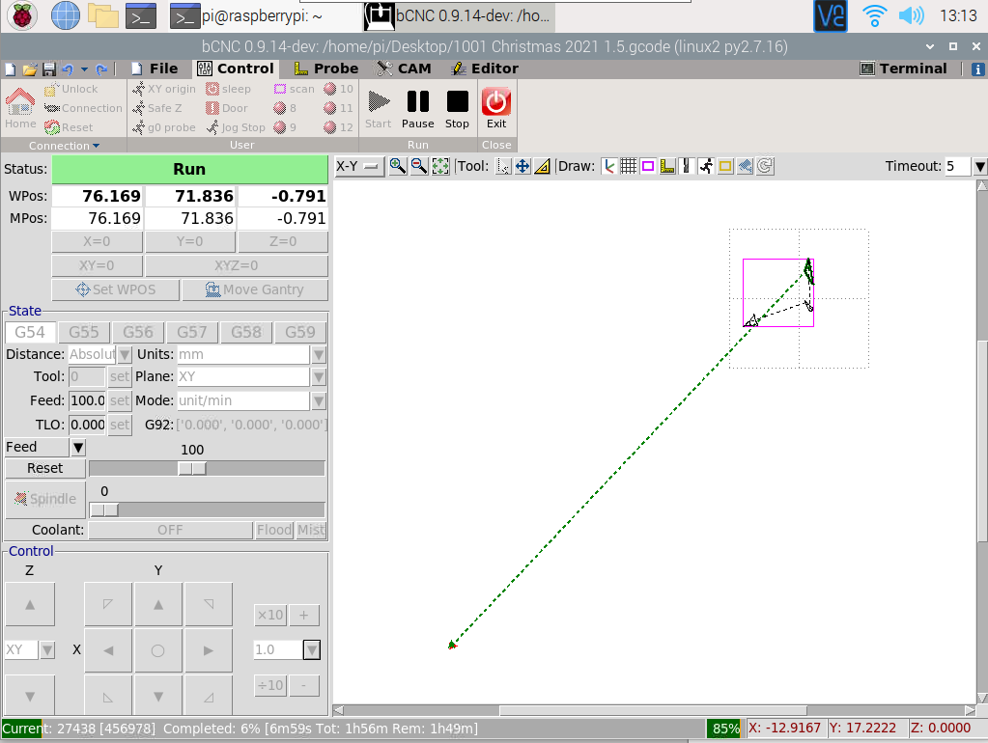The width and height of the screenshot is (988, 743).
Task: Open the Plane dropdown
Action: coord(319,376)
